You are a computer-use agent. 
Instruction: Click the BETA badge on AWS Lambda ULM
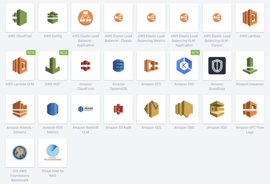coord(31,53)
